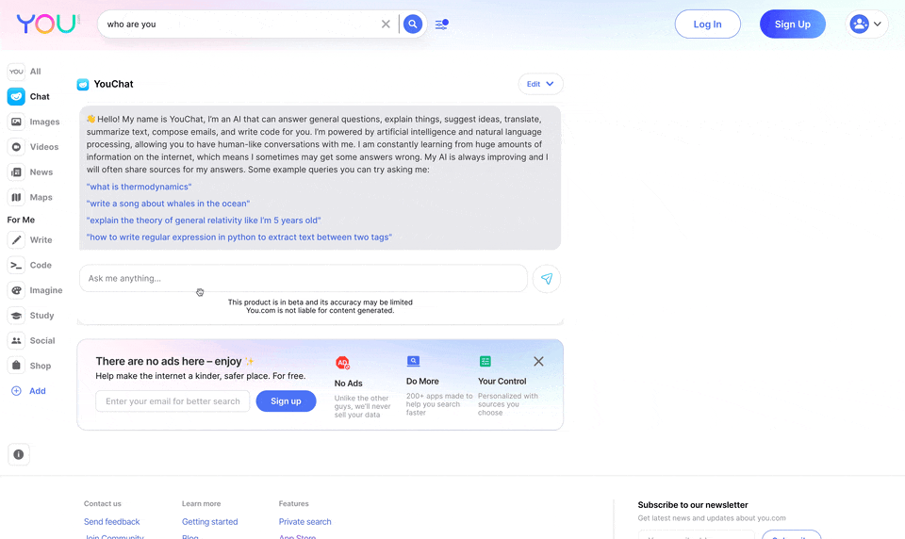The width and height of the screenshot is (905, 539).
Task: Open the Imagine app in sidebar
Action: pyautogui.click(x=35, y=290)
